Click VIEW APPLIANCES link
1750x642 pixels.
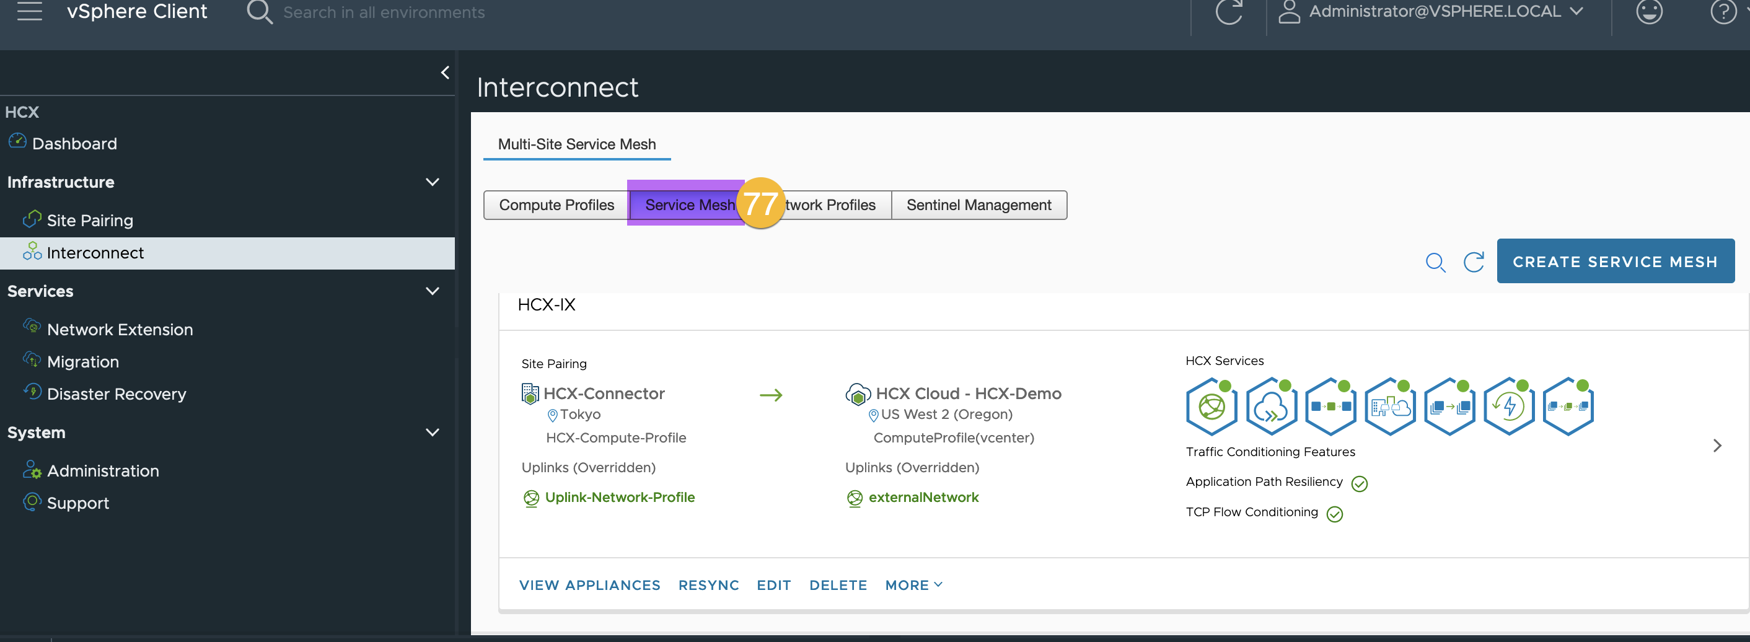click(589, 585)
